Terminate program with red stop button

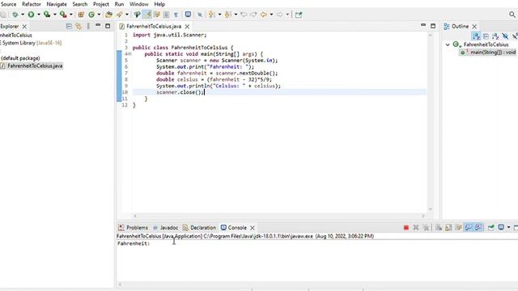406,228
